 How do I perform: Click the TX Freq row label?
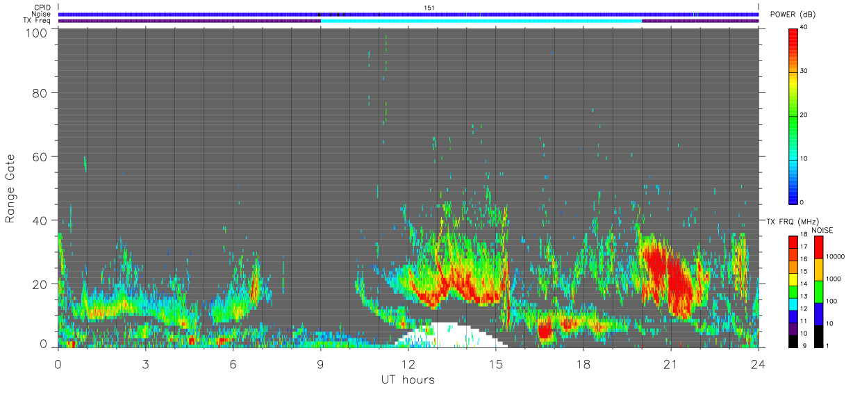[36, 20]
